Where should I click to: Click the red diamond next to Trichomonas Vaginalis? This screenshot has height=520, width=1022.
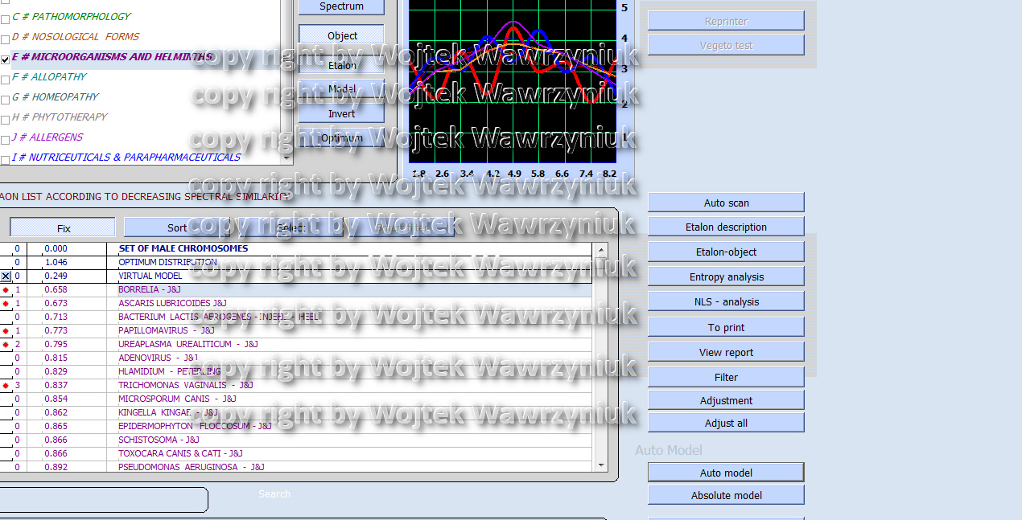[6, 385]
